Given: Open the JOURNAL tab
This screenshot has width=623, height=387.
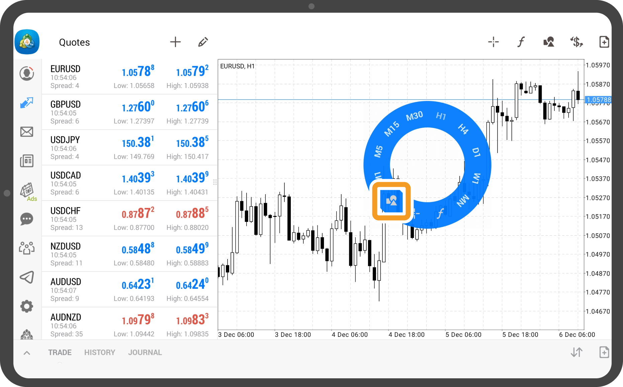Looking at the screenshot, I should coord(145,353).
